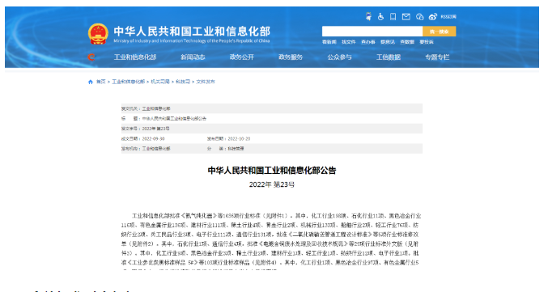The image size is (548, 292).
Task: Click 首页 in the breadcrumb
Action: pos(101,82)
